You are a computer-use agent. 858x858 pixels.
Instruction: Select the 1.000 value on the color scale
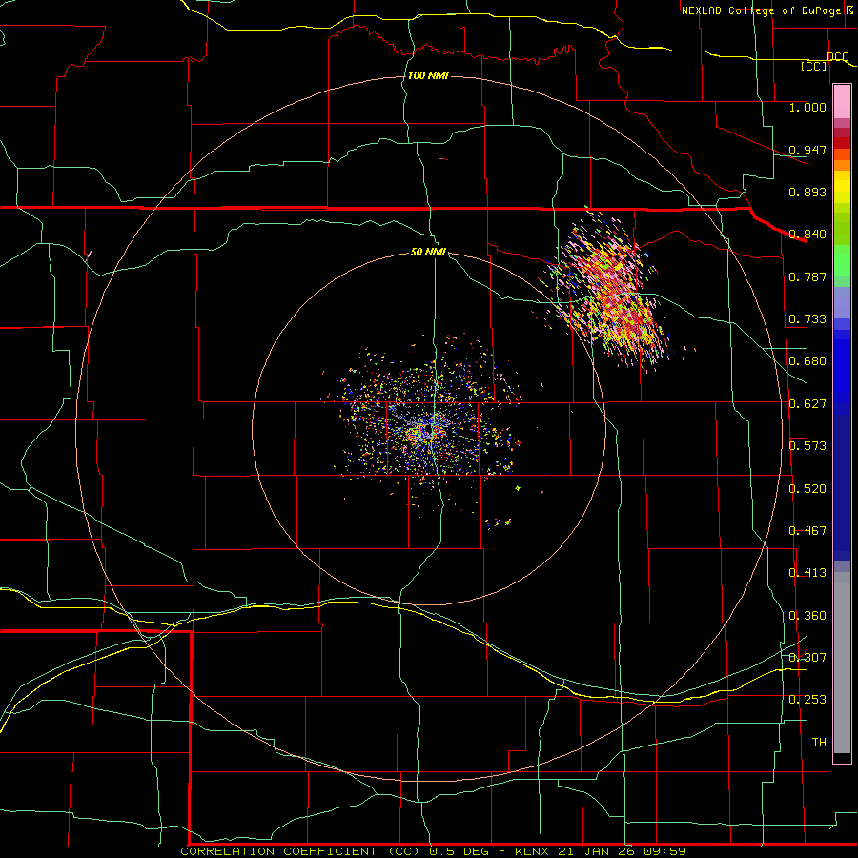click(807, 107)
